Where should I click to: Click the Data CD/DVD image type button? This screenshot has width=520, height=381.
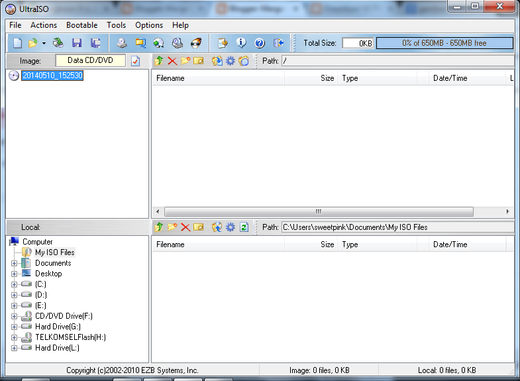(x=91, y=60)
